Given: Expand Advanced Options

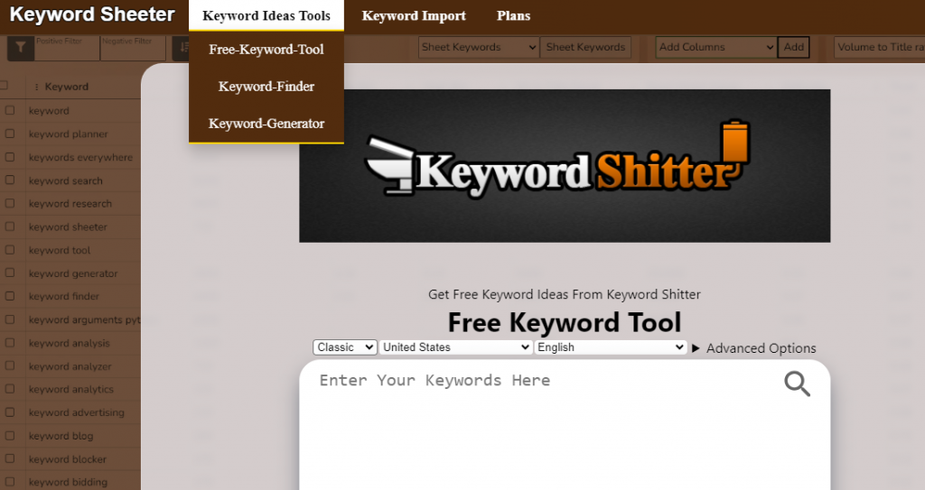Looking at the screenshot, I should [753, 348].
